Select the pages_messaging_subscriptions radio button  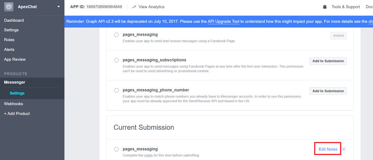[x=117, y=60]
